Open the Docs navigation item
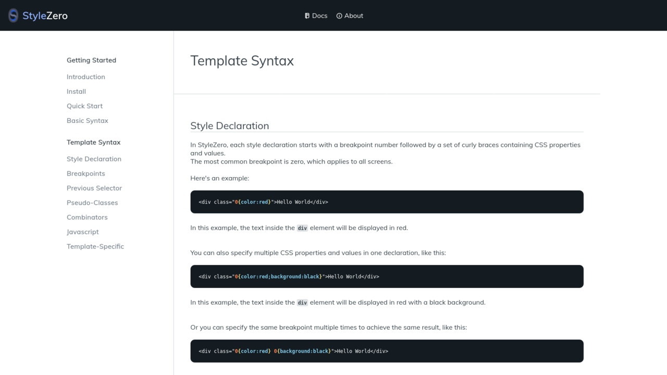667x375 pixels. 316,16
